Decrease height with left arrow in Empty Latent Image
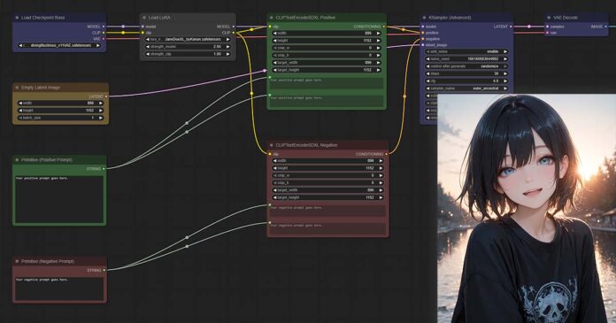The width and height of the screenshot is (616, 323). tap(20, 111)
